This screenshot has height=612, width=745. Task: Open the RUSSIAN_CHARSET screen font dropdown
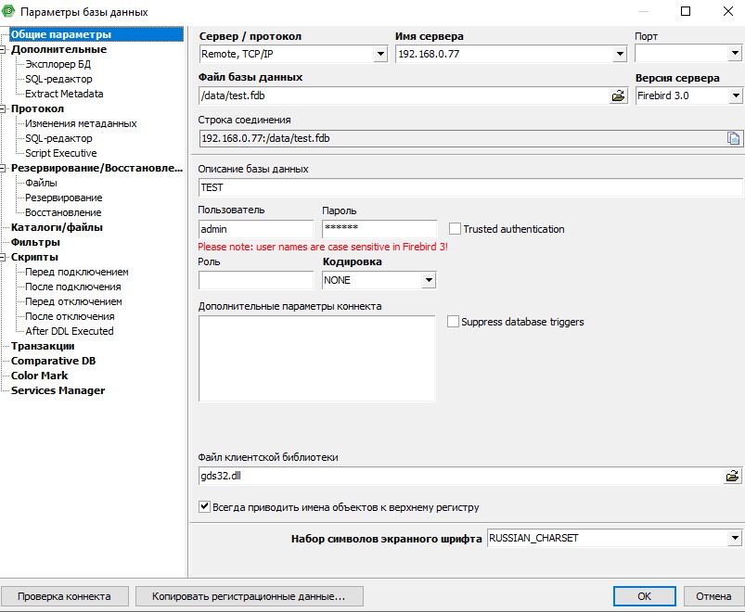735,538
